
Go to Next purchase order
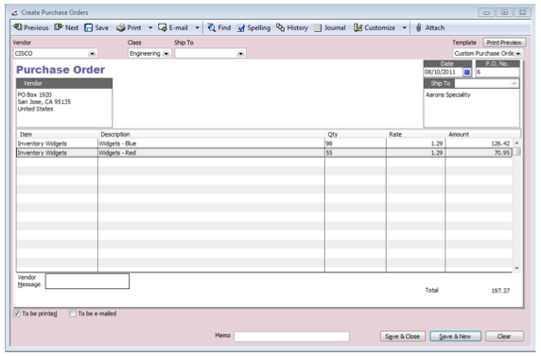pos(66,27)
